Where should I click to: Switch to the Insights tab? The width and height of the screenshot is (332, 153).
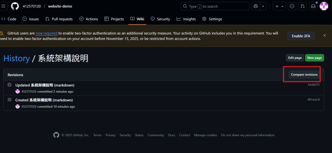point(186,19)
